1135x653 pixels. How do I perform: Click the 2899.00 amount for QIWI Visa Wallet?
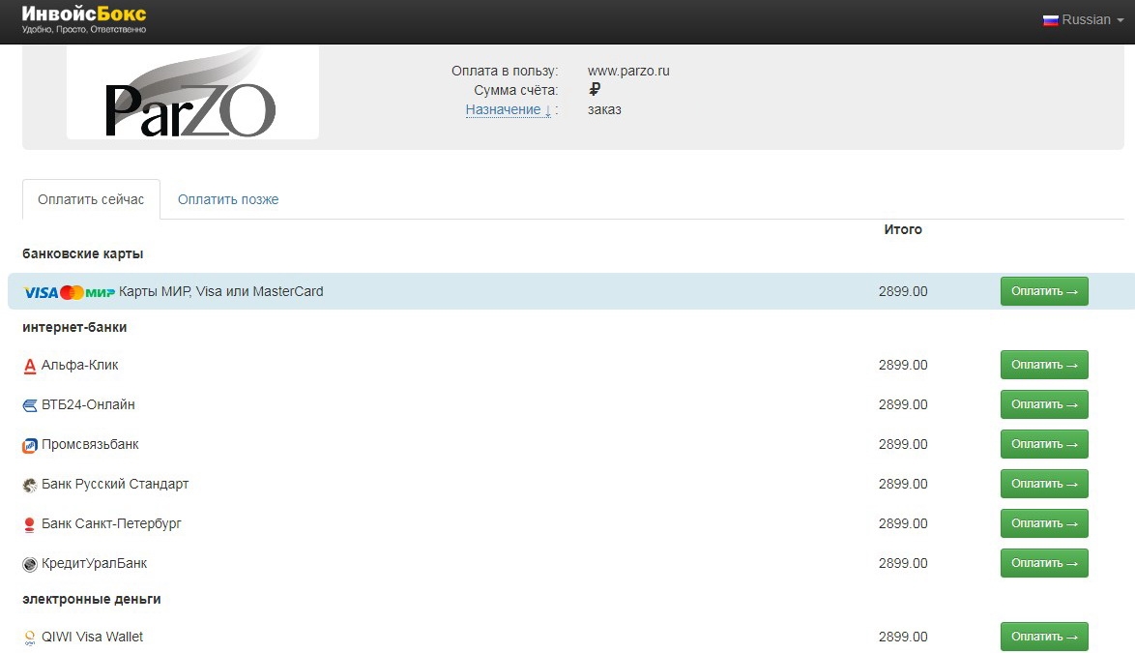903,638
